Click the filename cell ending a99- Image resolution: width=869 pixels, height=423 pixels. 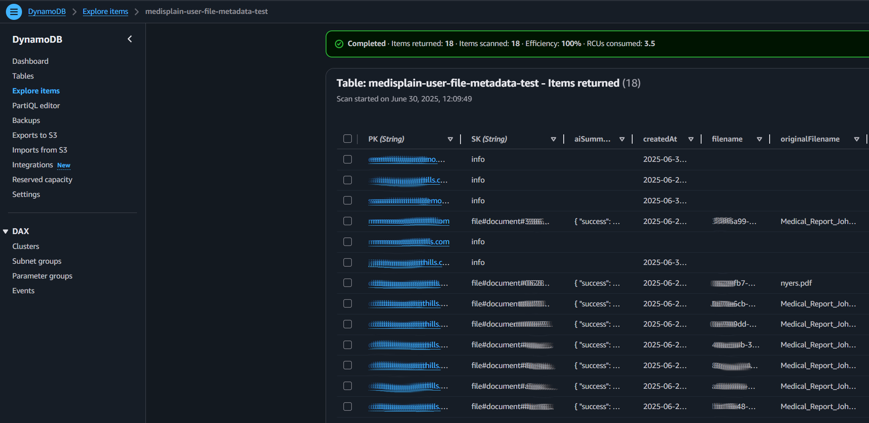734,221
